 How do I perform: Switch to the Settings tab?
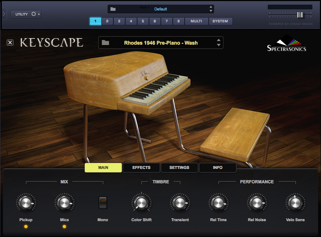[x=179, y=167]
